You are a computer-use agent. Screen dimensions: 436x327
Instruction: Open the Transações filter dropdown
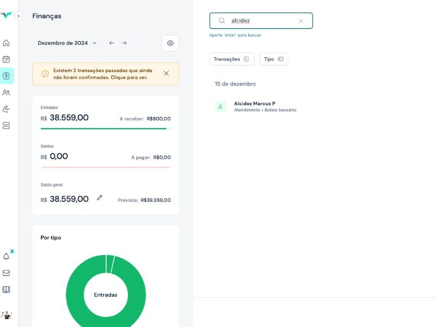(x=232, y=59)
